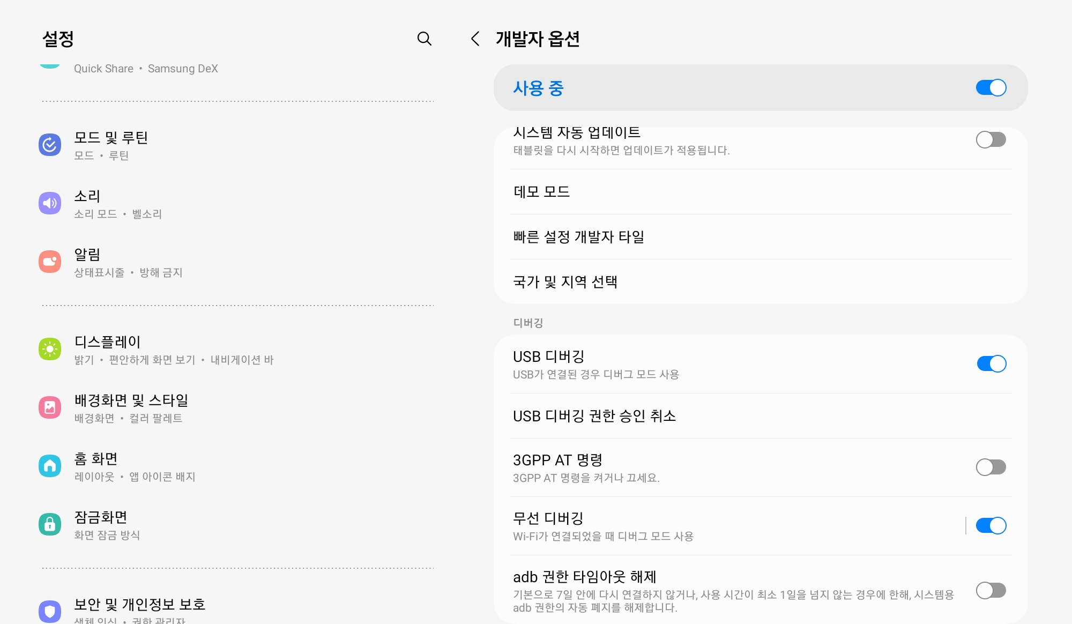Open 배경화면 및 스타일 via picture icon
The width and height of the screenshot is (1072, 624).
coord(49,407)
